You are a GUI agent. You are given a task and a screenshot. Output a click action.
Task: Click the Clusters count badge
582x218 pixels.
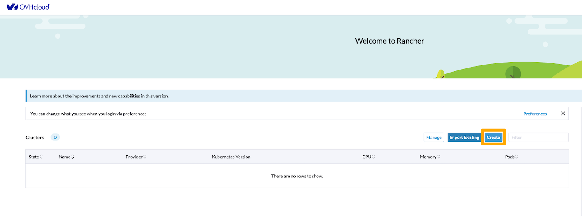click(x=55, y=138)
